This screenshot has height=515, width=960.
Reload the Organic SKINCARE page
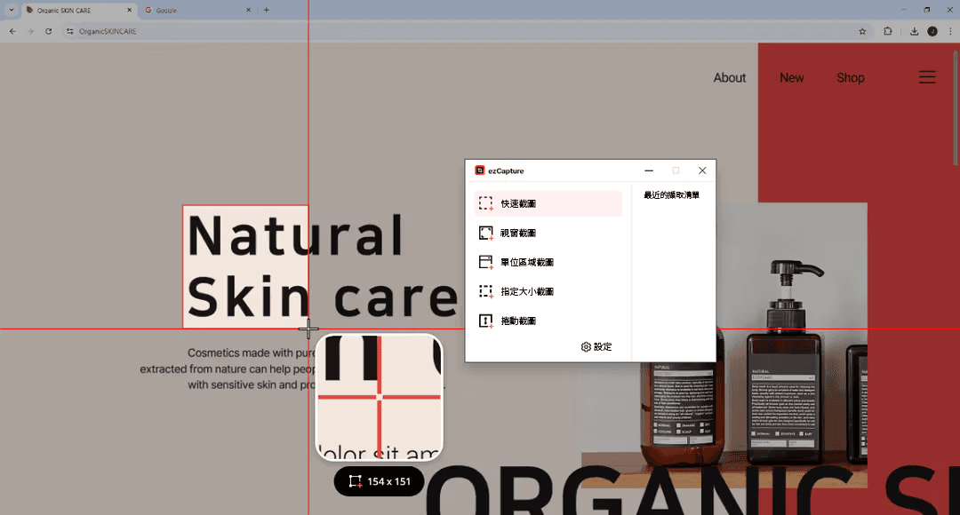[x=48, y=31]
